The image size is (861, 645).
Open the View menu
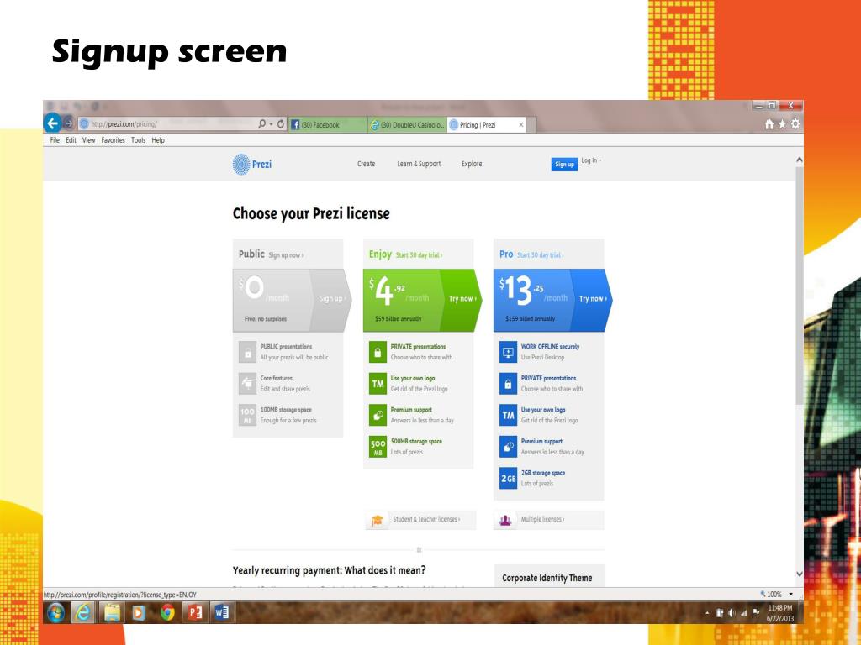[89, 140]
